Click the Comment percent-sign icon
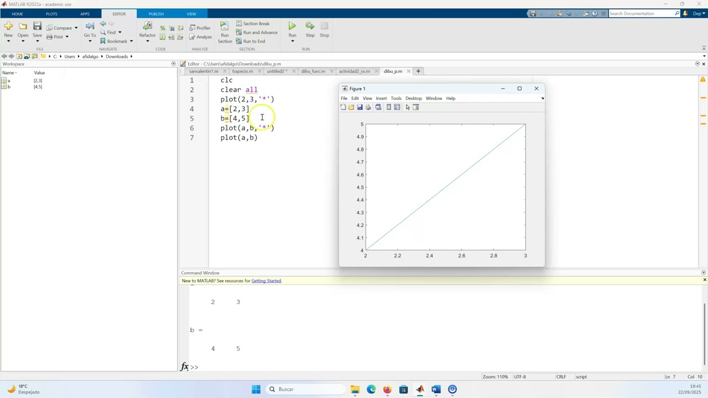 coord(163,28)
